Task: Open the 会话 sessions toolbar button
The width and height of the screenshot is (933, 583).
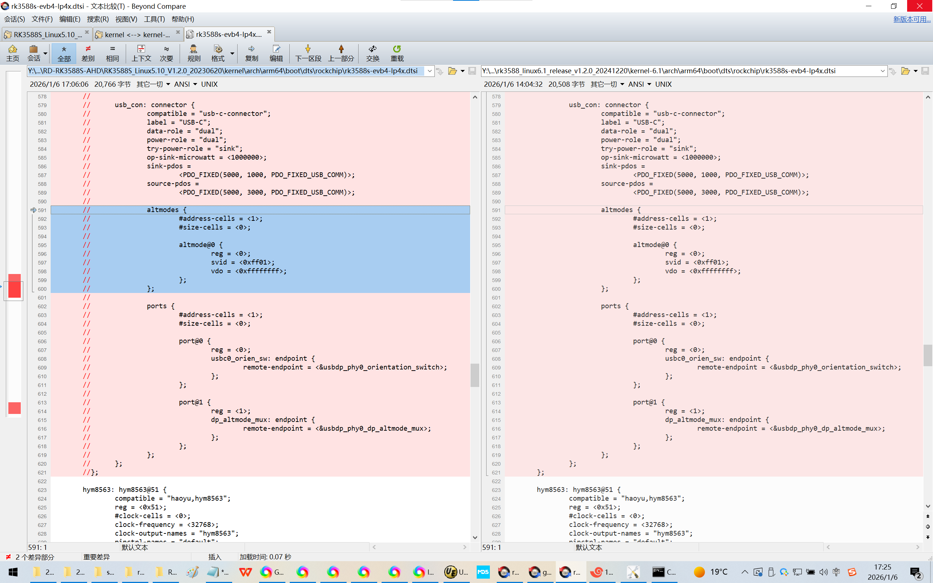Action: [34, 53]
